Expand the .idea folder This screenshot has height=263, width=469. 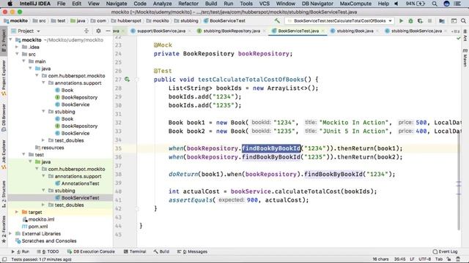(x=17, y=47)
